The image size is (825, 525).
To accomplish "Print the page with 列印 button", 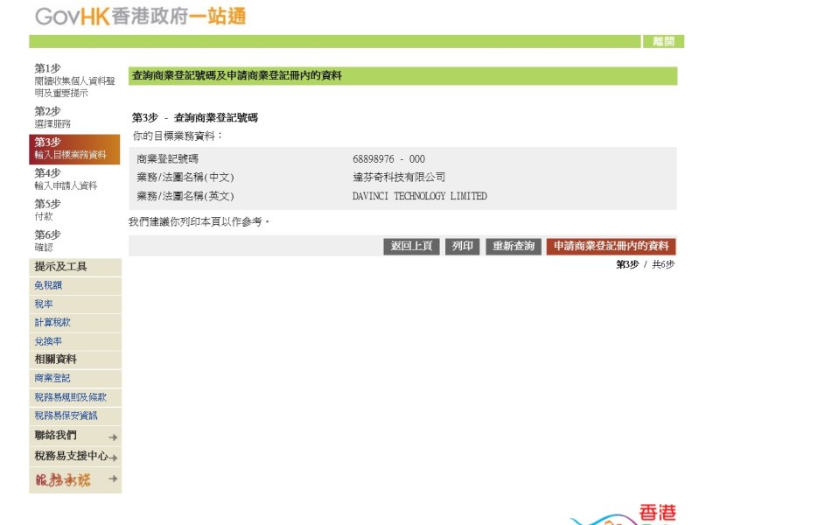I will pyautogui.click(x=462, y=247).
